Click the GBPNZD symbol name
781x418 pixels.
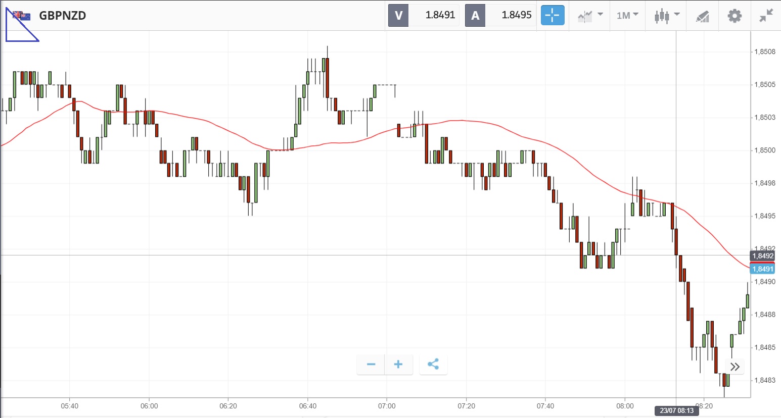tap(63, 15)
